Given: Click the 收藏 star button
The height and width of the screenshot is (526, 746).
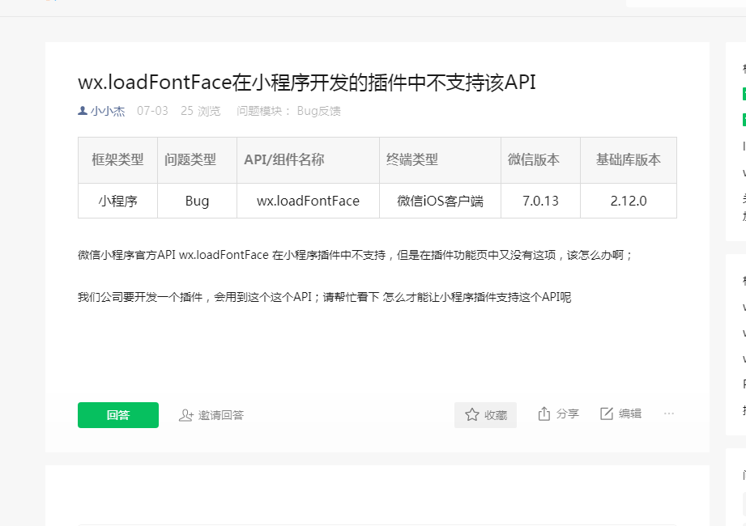Looking at the screenshot, I should [485, 415].
